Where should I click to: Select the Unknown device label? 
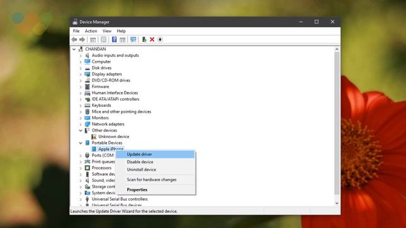click(x=114, y=137)
